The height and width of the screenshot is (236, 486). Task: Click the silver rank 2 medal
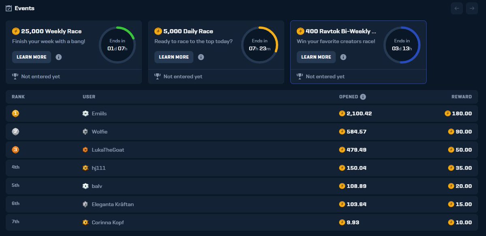15,132
